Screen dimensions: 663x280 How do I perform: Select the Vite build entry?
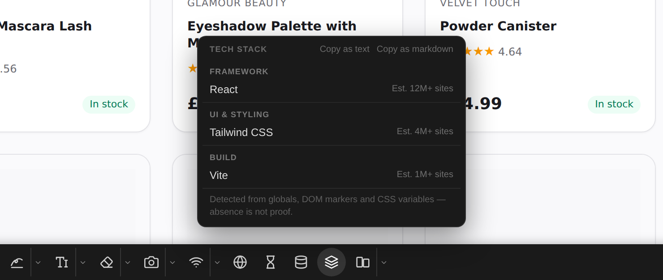331,175
